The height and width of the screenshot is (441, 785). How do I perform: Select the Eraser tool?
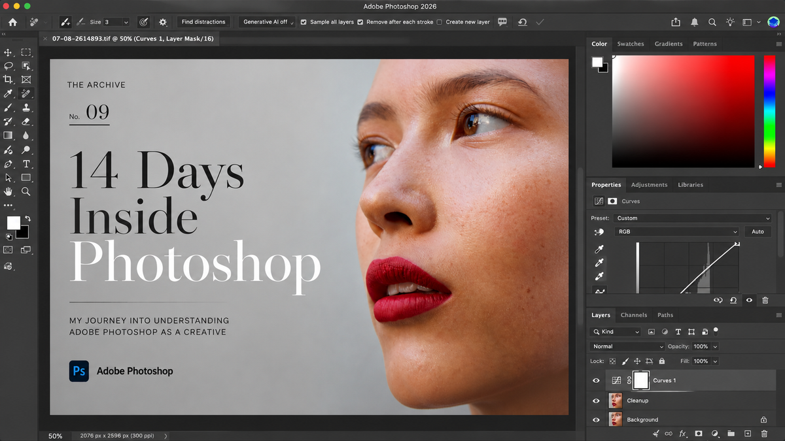(x=26, y=122)
